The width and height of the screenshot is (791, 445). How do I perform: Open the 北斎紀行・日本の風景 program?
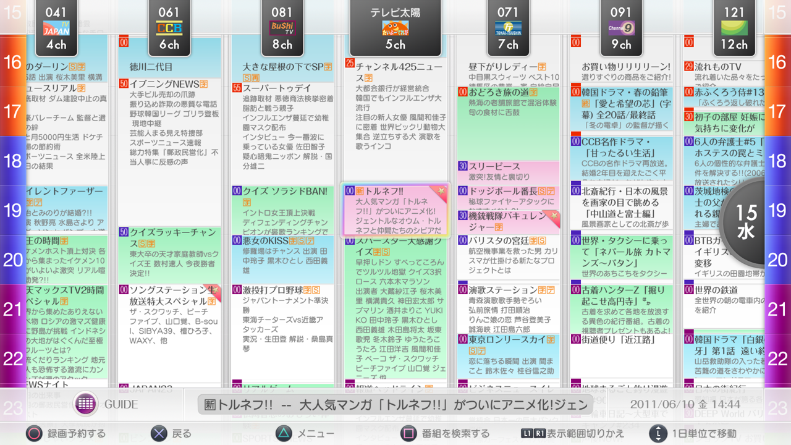622,209
